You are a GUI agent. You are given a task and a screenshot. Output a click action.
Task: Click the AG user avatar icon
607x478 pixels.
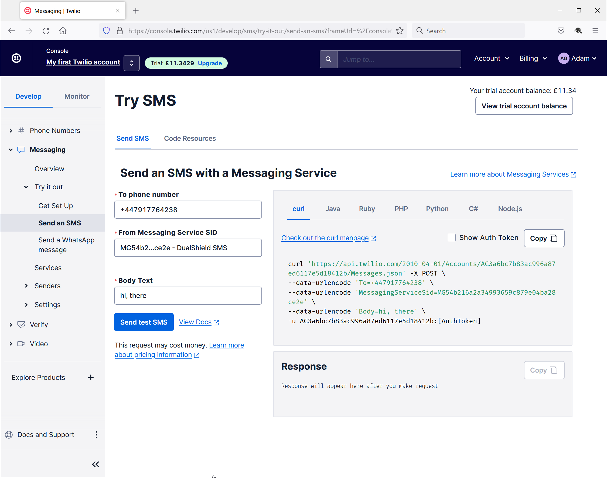pos(564,58)
